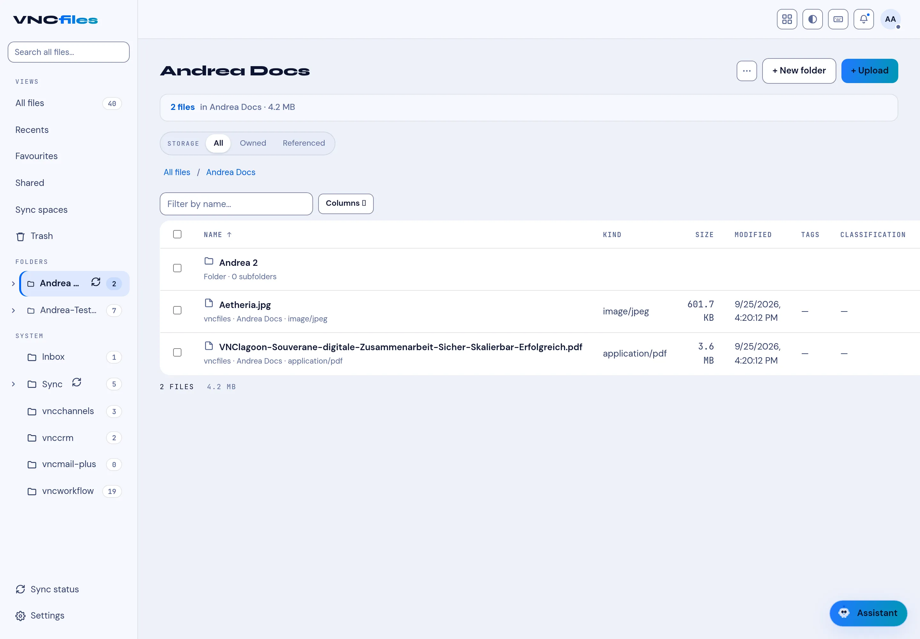Open the Trash view
The height and width of the screenshot is (639, 920).
tap(34, 236)
